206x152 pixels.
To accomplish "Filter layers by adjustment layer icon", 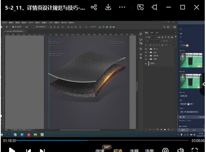I will 162,37.
